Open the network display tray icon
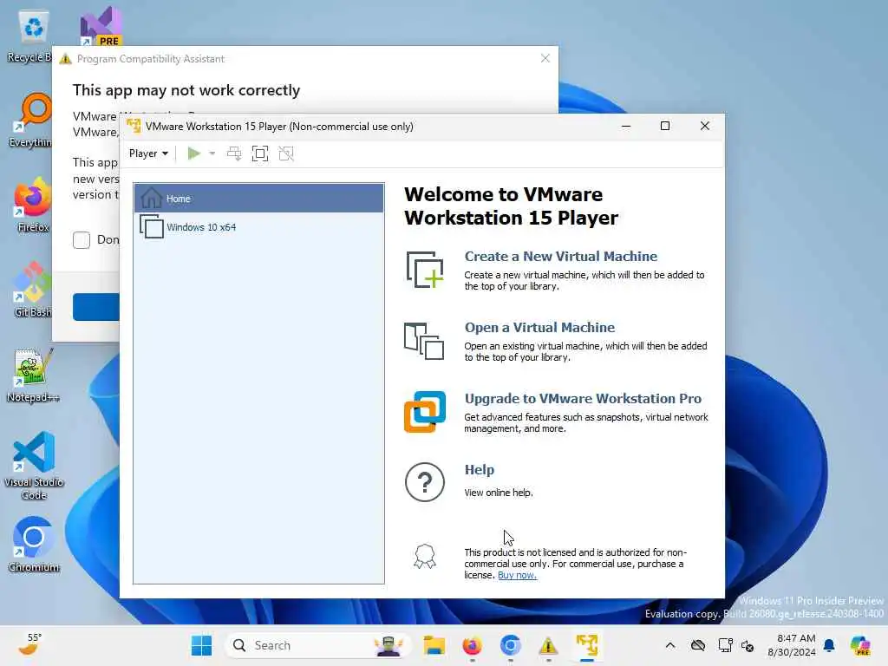This screenshot has width=888, height=666. point(725,645)
